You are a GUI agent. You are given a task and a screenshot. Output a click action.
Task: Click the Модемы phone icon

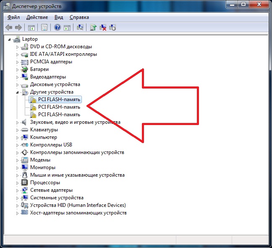click(x=25, y=160)
